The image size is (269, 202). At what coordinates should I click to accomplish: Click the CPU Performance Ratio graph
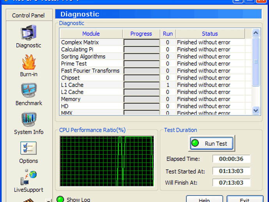[x=107, y=161]
